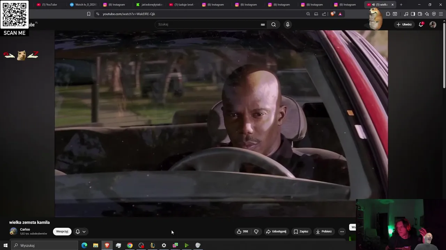Viewport: 446px width, 250px height.
Task: Dislike the video with thumbs down
Action: point(256,232)
